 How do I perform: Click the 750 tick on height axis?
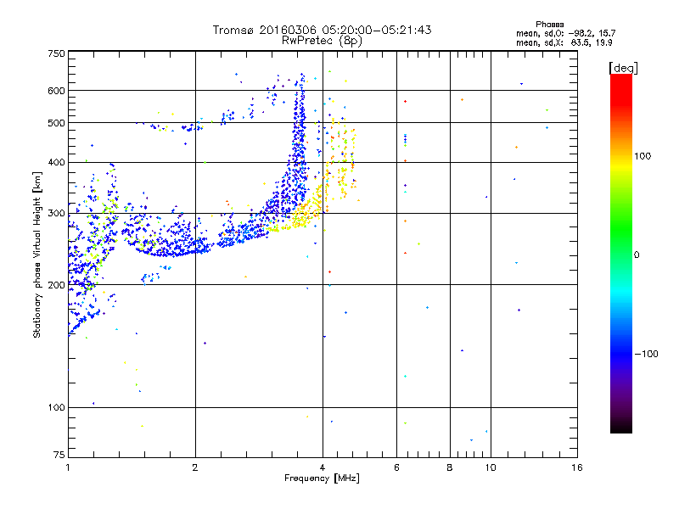(56, 53)
